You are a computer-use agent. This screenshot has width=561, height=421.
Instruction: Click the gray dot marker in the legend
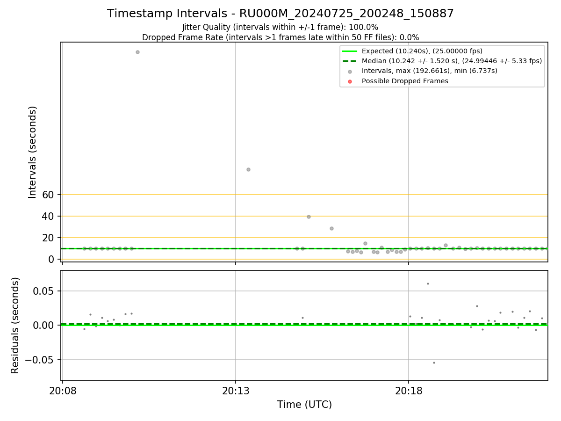click(350, 72)
